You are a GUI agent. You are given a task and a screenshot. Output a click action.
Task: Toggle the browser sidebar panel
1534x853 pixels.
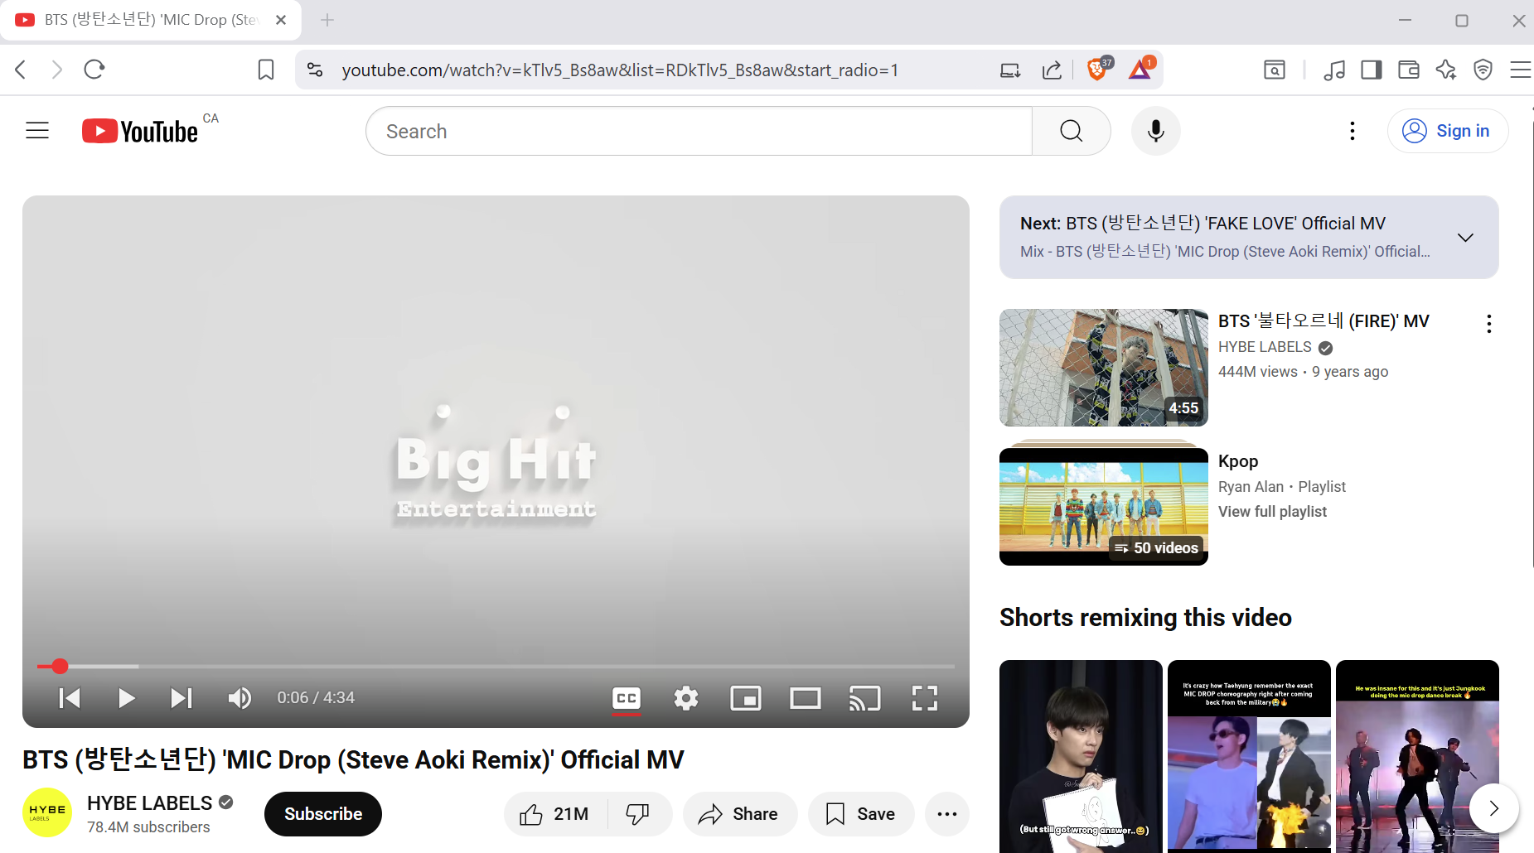(1372, 70)
